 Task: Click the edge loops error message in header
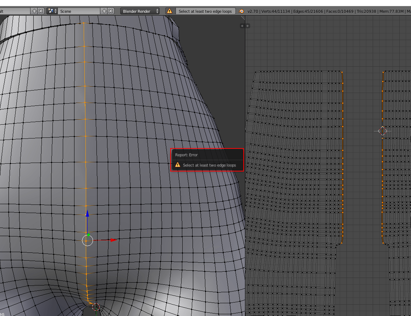(x=206, y=11)
